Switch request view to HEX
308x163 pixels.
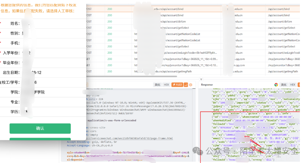166,85
